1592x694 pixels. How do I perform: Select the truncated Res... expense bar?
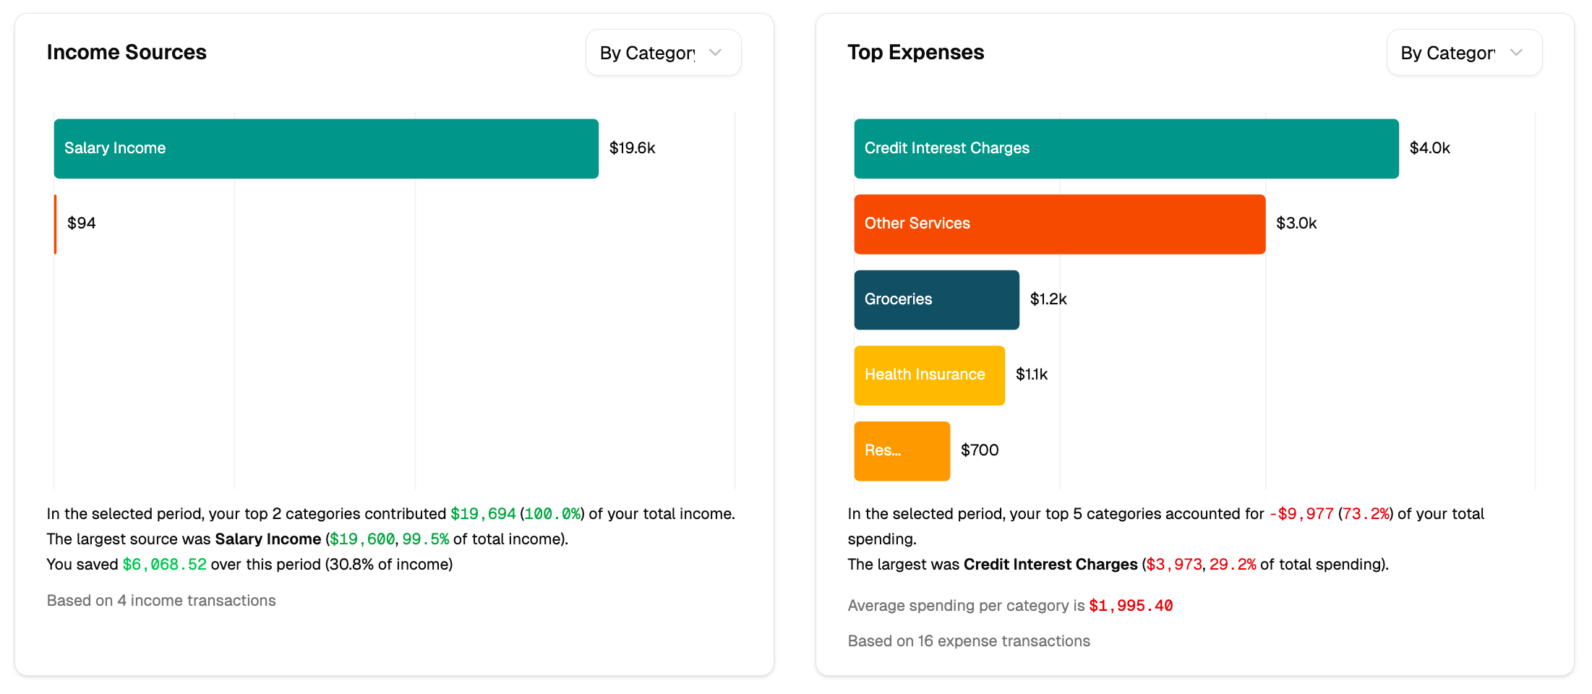click(x=902, y=450)
